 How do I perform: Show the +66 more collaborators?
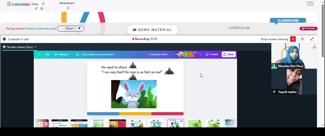coord(176,55)
